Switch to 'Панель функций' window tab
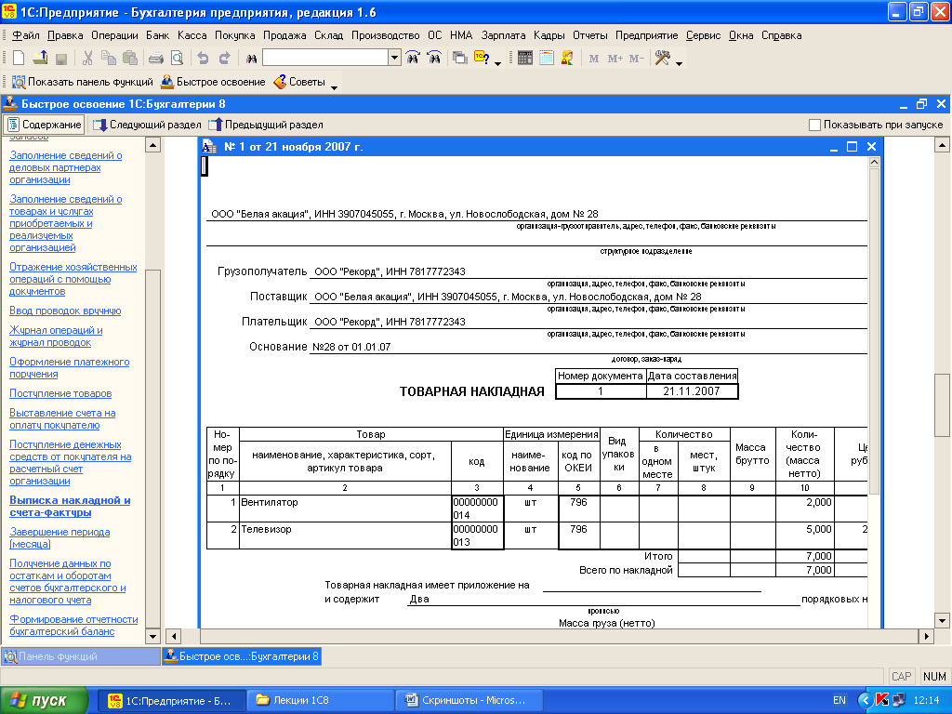The height and width of the screenshot is (714, 952). click(x=81, y=656)
